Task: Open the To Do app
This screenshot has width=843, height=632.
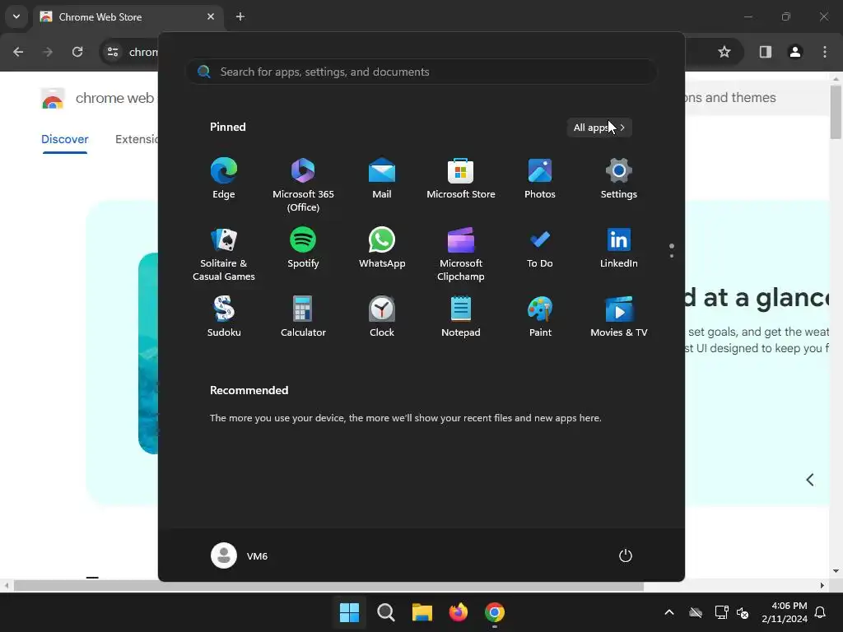Action: [540, 249]
